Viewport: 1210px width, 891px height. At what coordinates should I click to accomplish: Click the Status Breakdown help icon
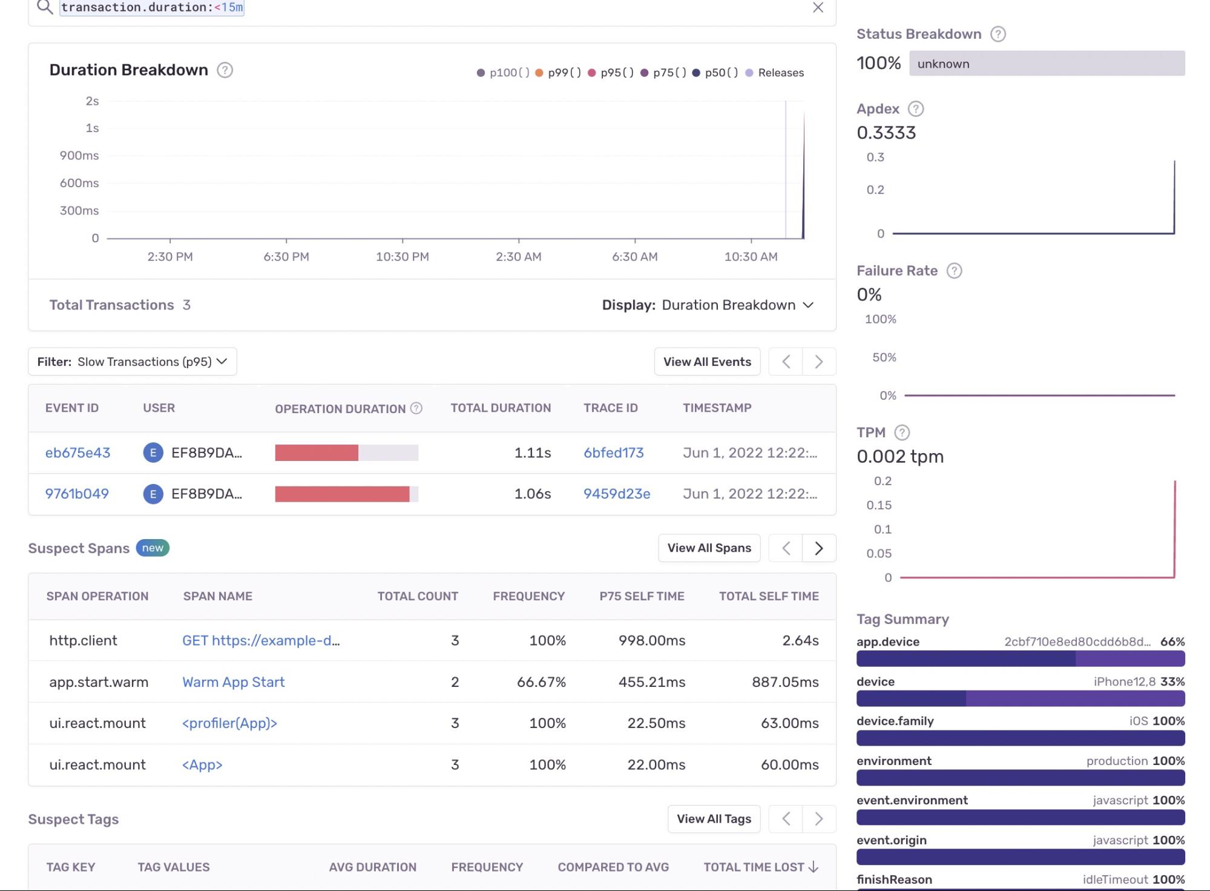998,35
